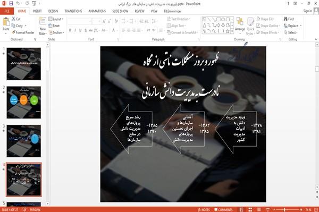Click the Find binoculars icon
The image size is (319, 212).
click(x=286, y=19)
